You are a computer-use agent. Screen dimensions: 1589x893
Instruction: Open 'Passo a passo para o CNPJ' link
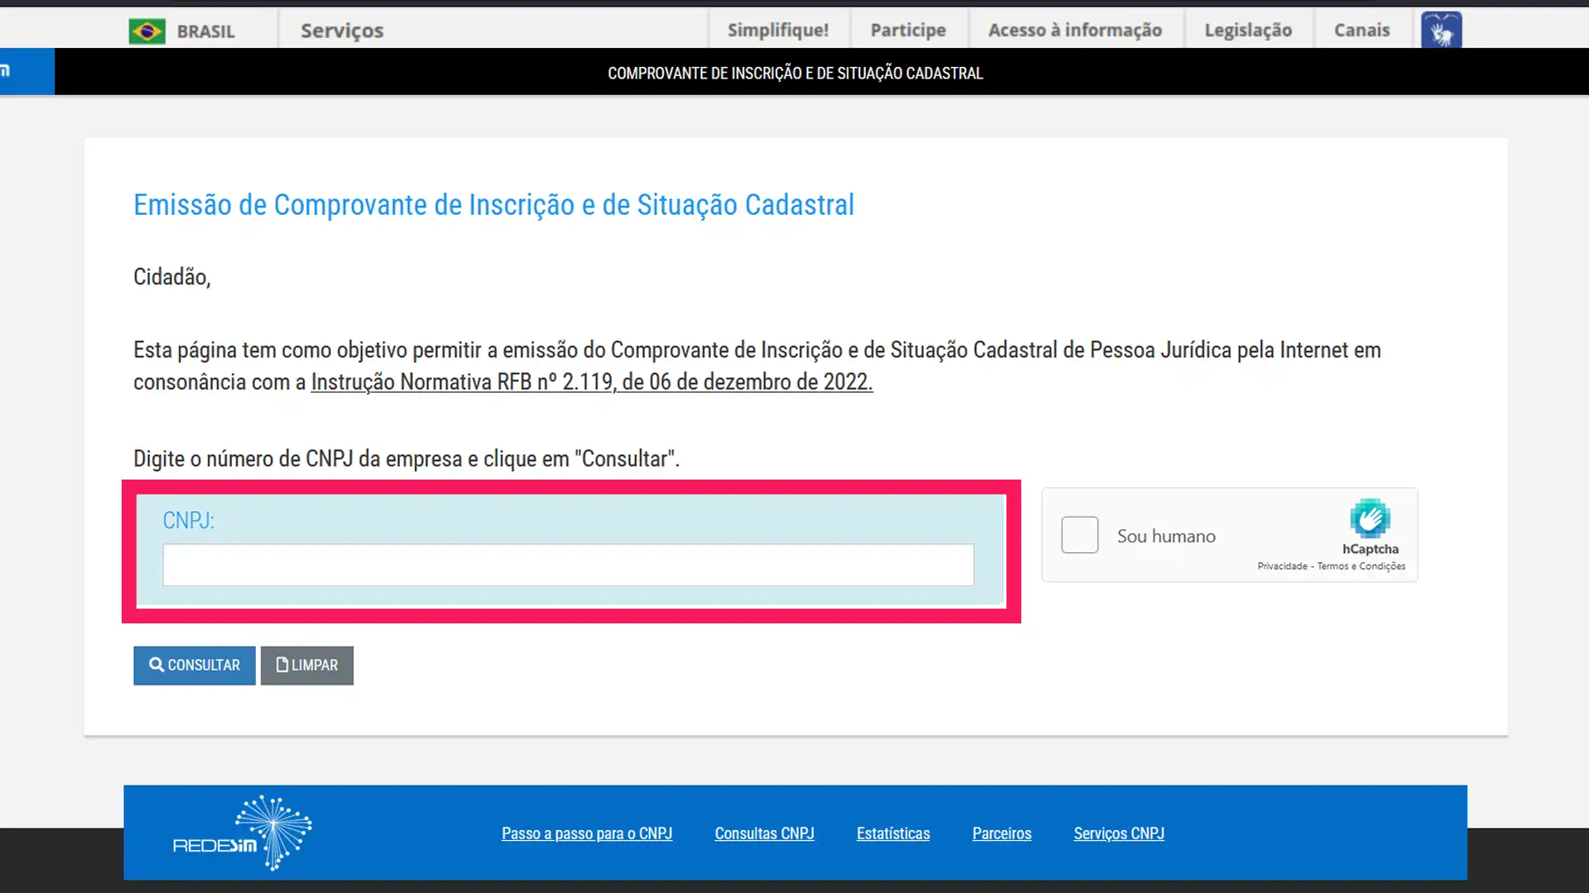(x=587, y=833)
